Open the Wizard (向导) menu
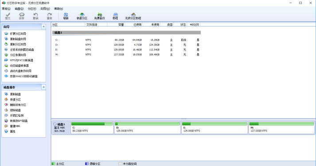This screenshot has height=166, width=316. pos(45,9)
